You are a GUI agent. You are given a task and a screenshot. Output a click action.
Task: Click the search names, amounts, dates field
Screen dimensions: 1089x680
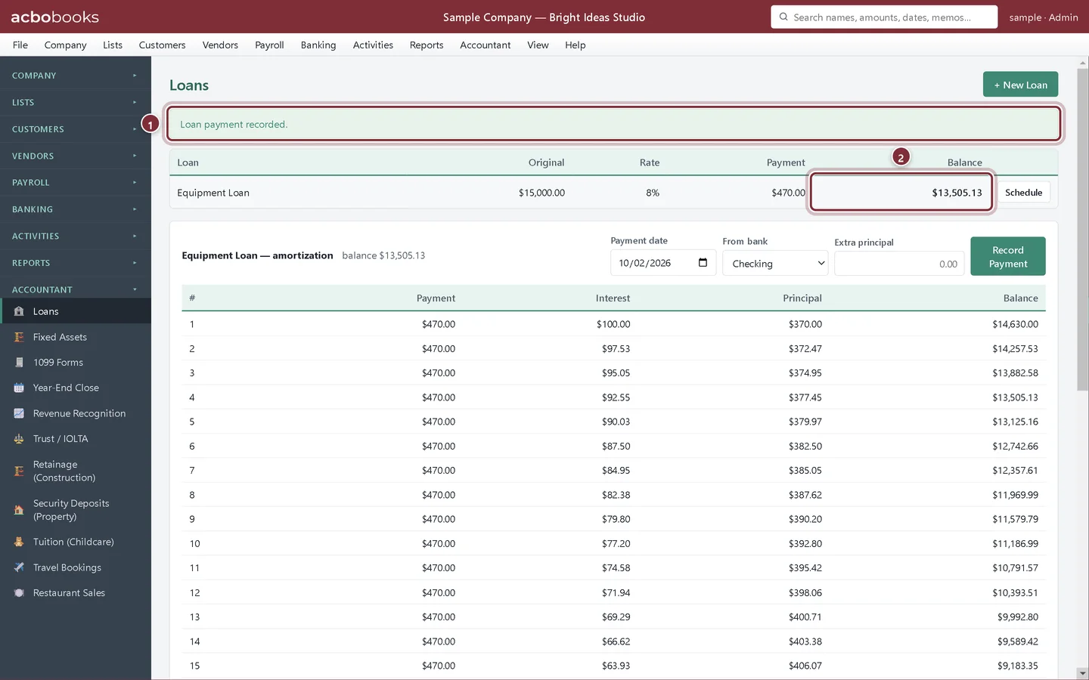884,17
